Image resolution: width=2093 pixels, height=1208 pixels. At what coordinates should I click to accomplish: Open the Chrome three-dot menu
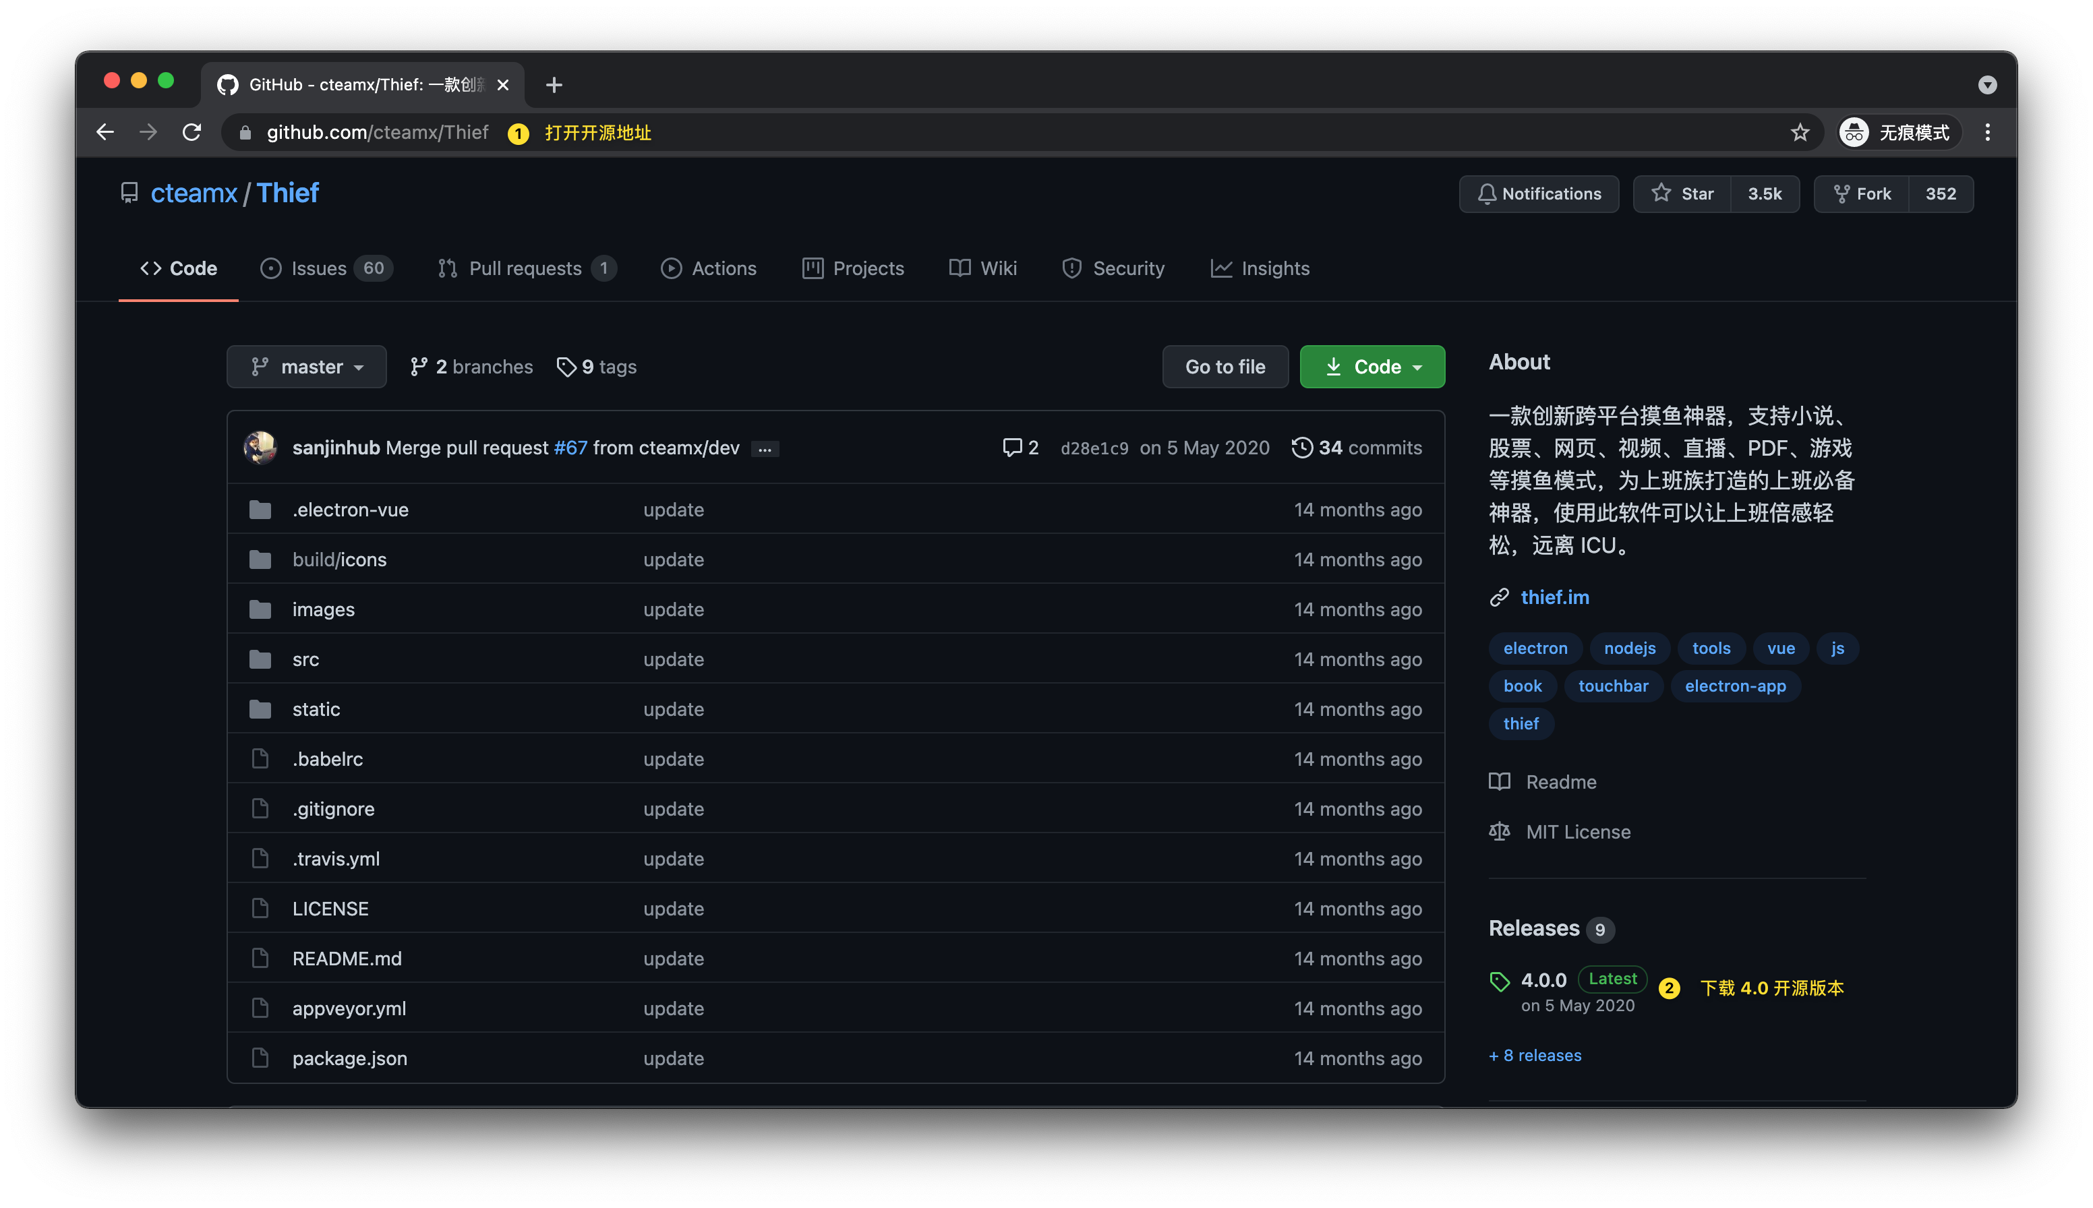tap(1986, 132)
